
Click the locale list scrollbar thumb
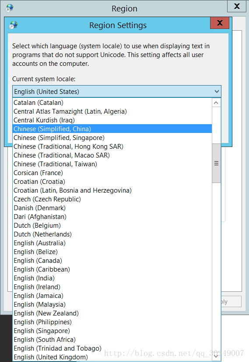(x=216, y=164)
